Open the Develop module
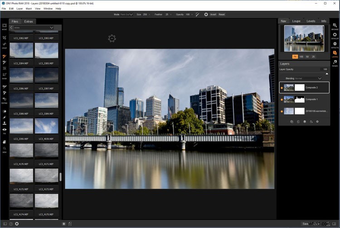Image resolution: width=340 pixels, height=228 pixels. (x=335, y=35)
